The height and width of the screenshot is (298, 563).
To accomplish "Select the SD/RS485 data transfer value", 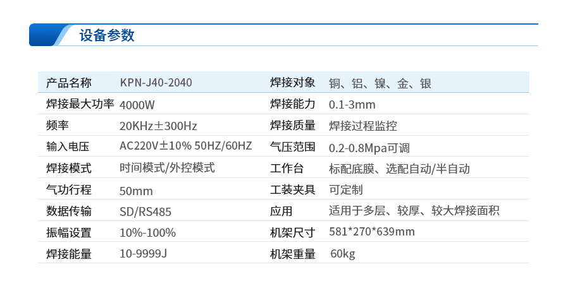I will tap(145, 212).
